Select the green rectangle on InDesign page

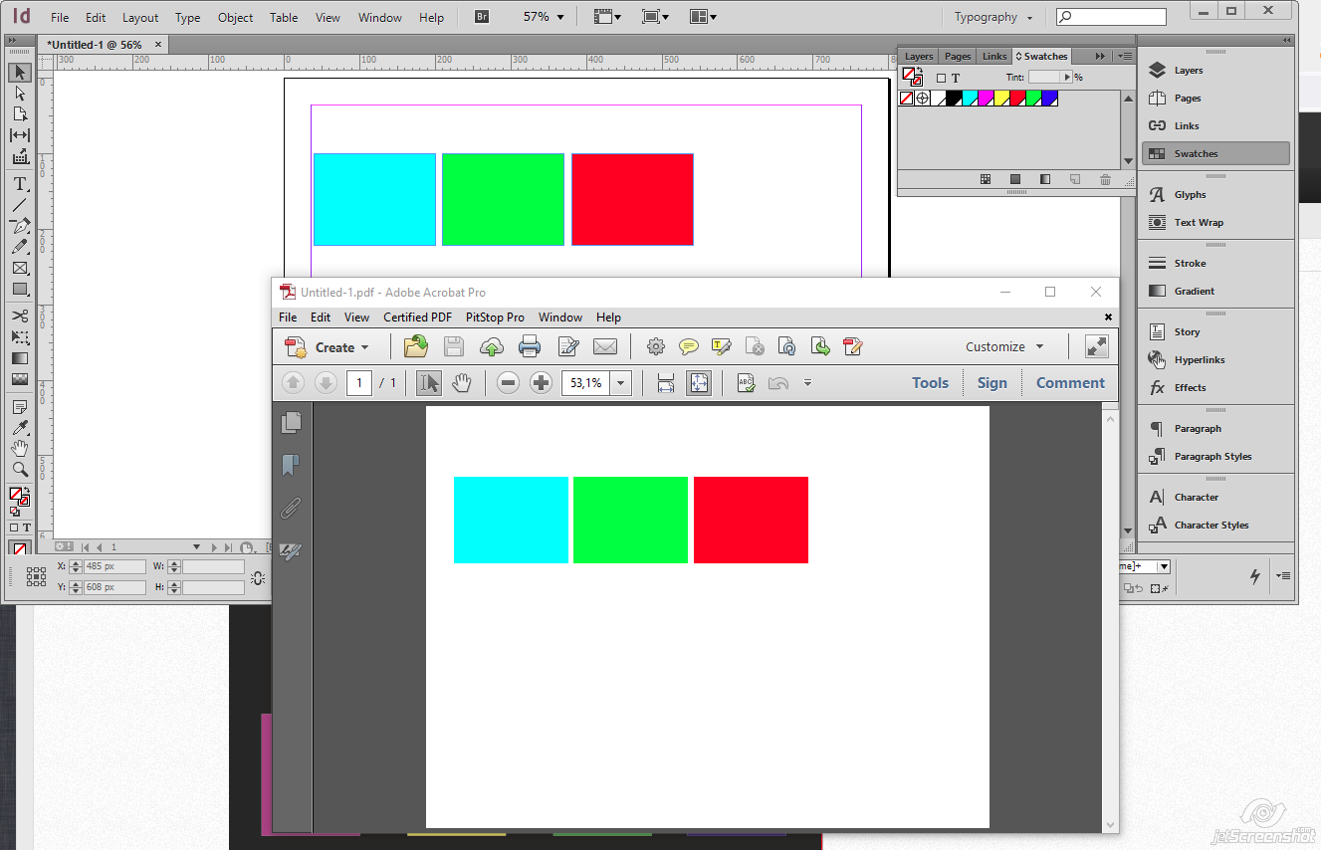pos(503,199)
